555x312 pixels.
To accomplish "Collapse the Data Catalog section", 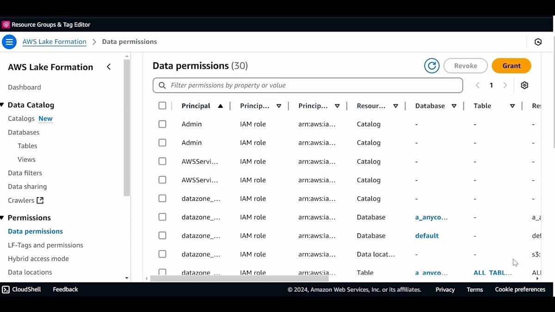I will click(x=2, y=105).
